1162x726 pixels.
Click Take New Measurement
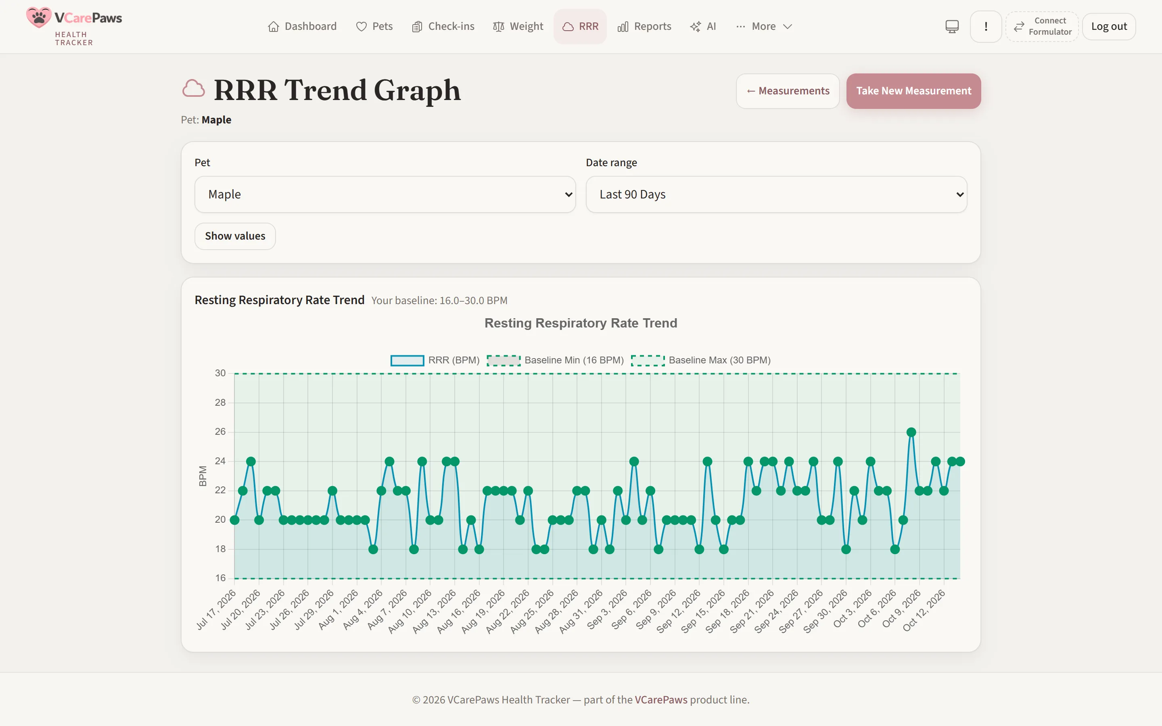point(913,91)
